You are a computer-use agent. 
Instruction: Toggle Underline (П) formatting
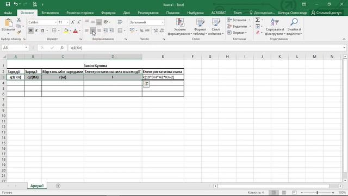coord(42,30)
